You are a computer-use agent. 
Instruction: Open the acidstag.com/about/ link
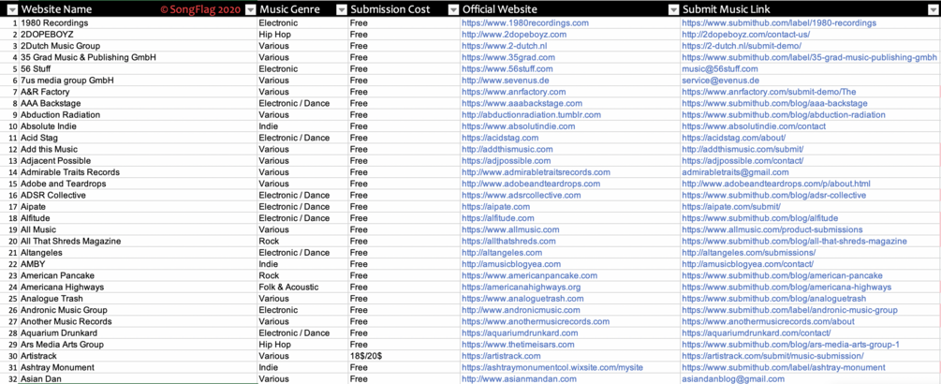(x=736, y=138)
